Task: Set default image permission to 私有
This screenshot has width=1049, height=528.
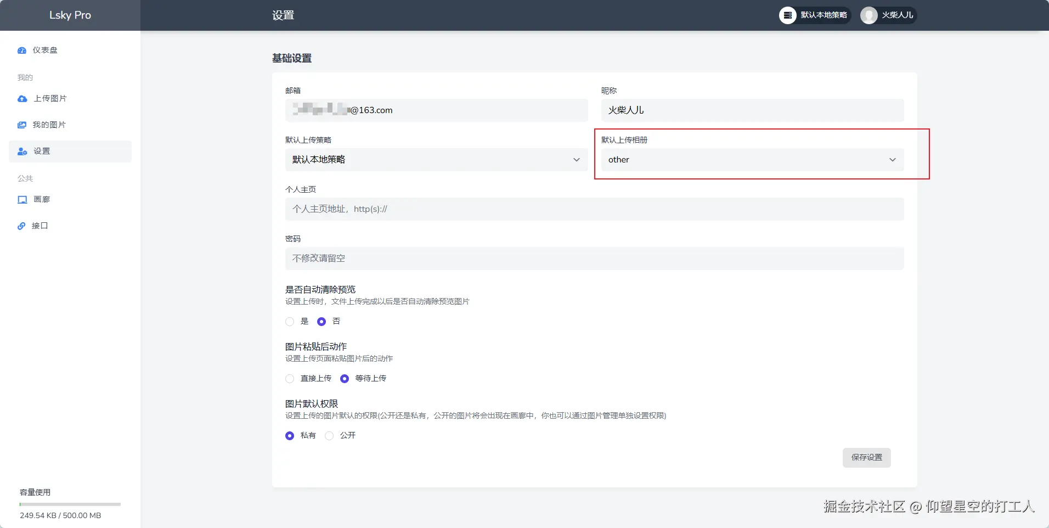Action: click(290, 436)
